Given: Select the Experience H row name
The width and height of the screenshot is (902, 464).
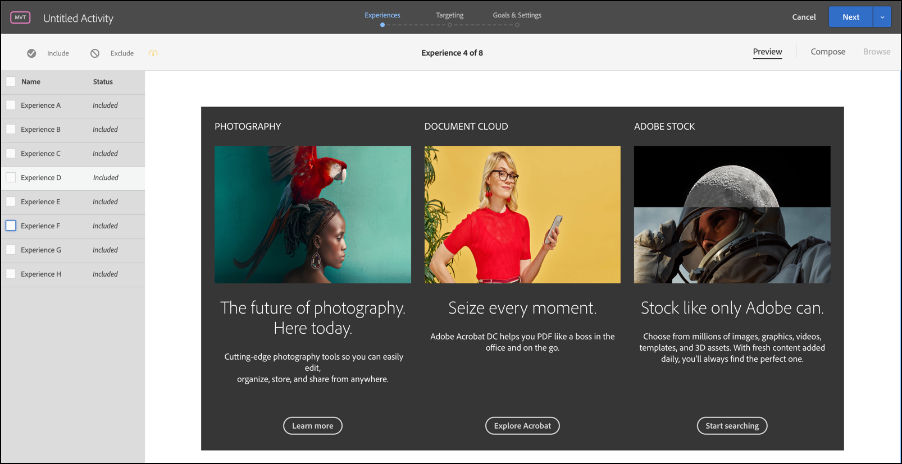Looking at the screenshot, I should click(x=41, y=274).
